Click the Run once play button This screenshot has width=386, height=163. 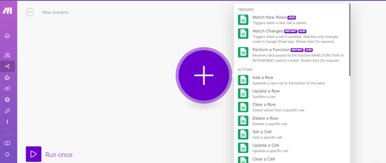pos(33,154)
